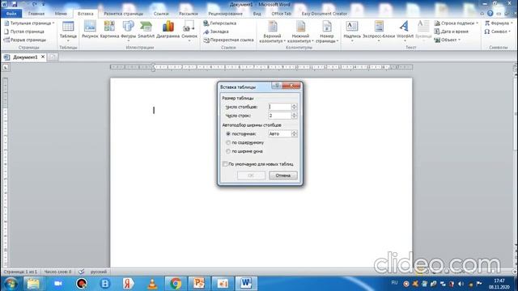Open the Yandex taskbar icon

pyautogui.click(x=128, y=284)
